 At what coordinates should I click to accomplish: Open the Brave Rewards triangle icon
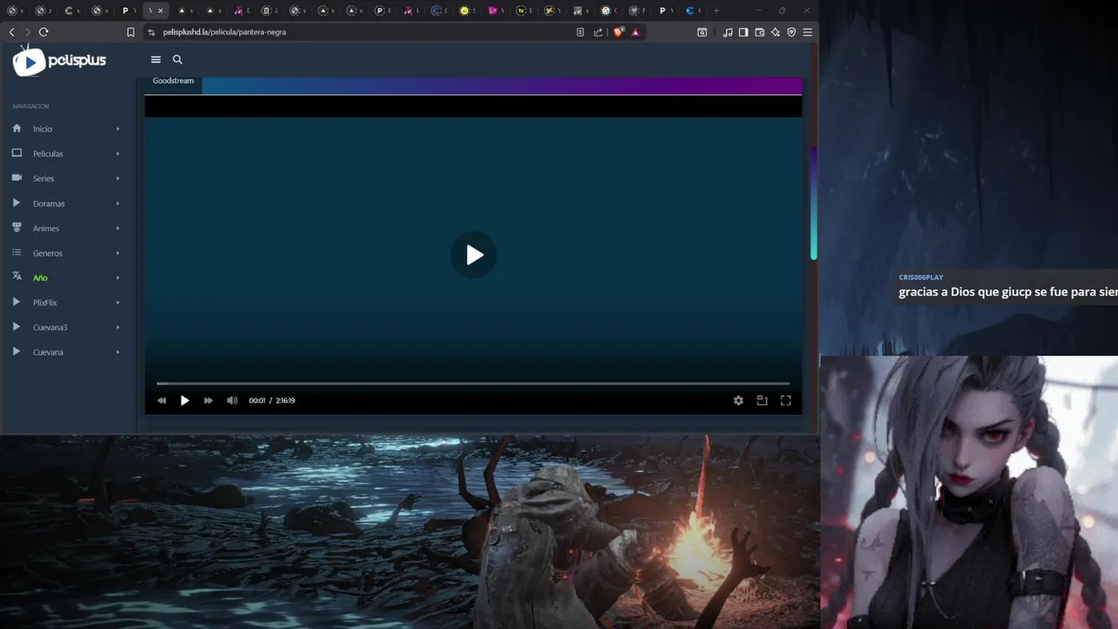pos(635,32)
